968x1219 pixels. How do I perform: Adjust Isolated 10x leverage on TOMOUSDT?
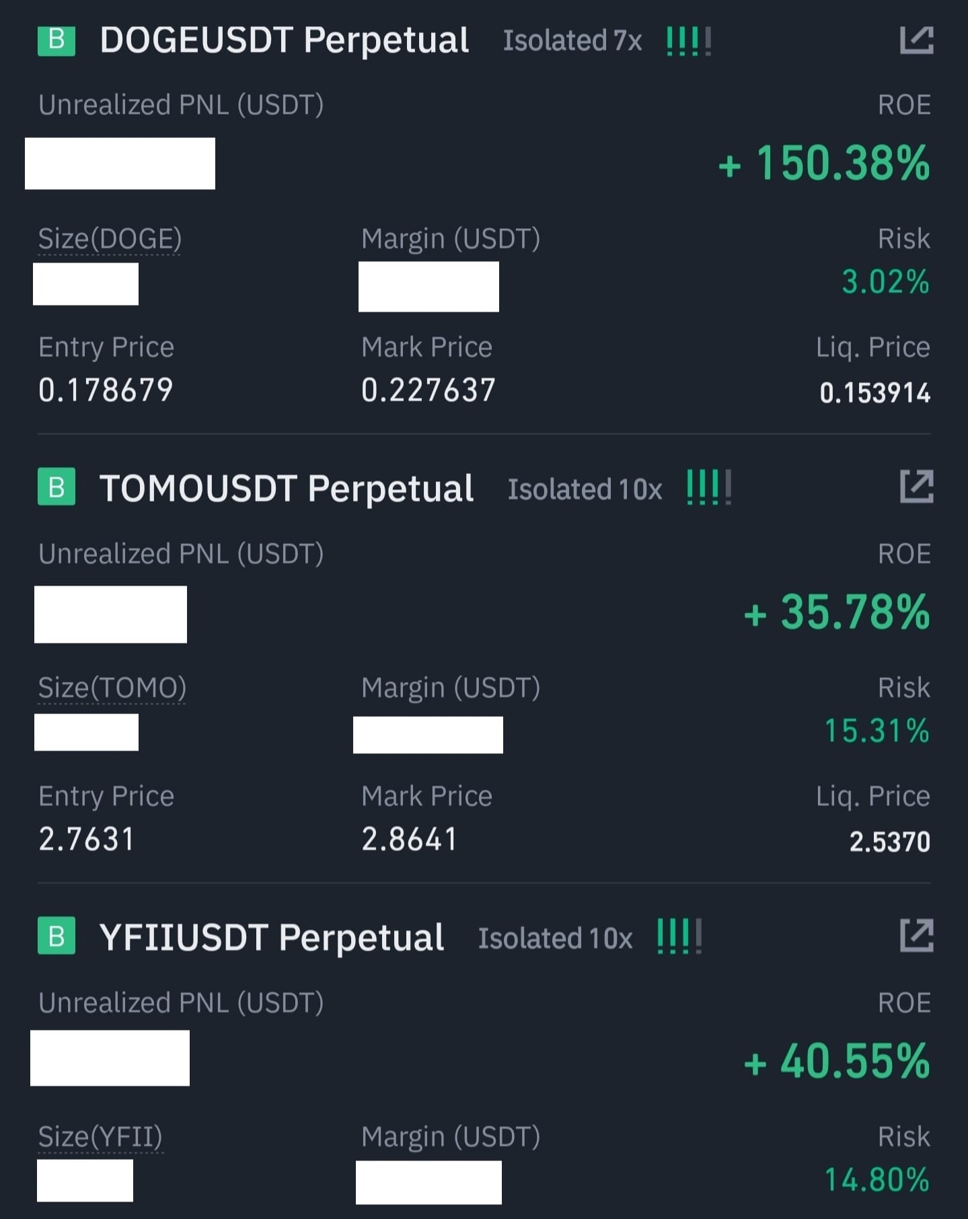tap(585, 489)
